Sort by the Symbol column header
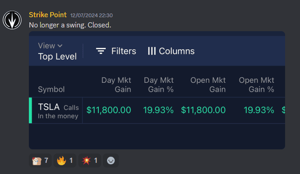Screen dimensions: 300x174 pos(51,89)
